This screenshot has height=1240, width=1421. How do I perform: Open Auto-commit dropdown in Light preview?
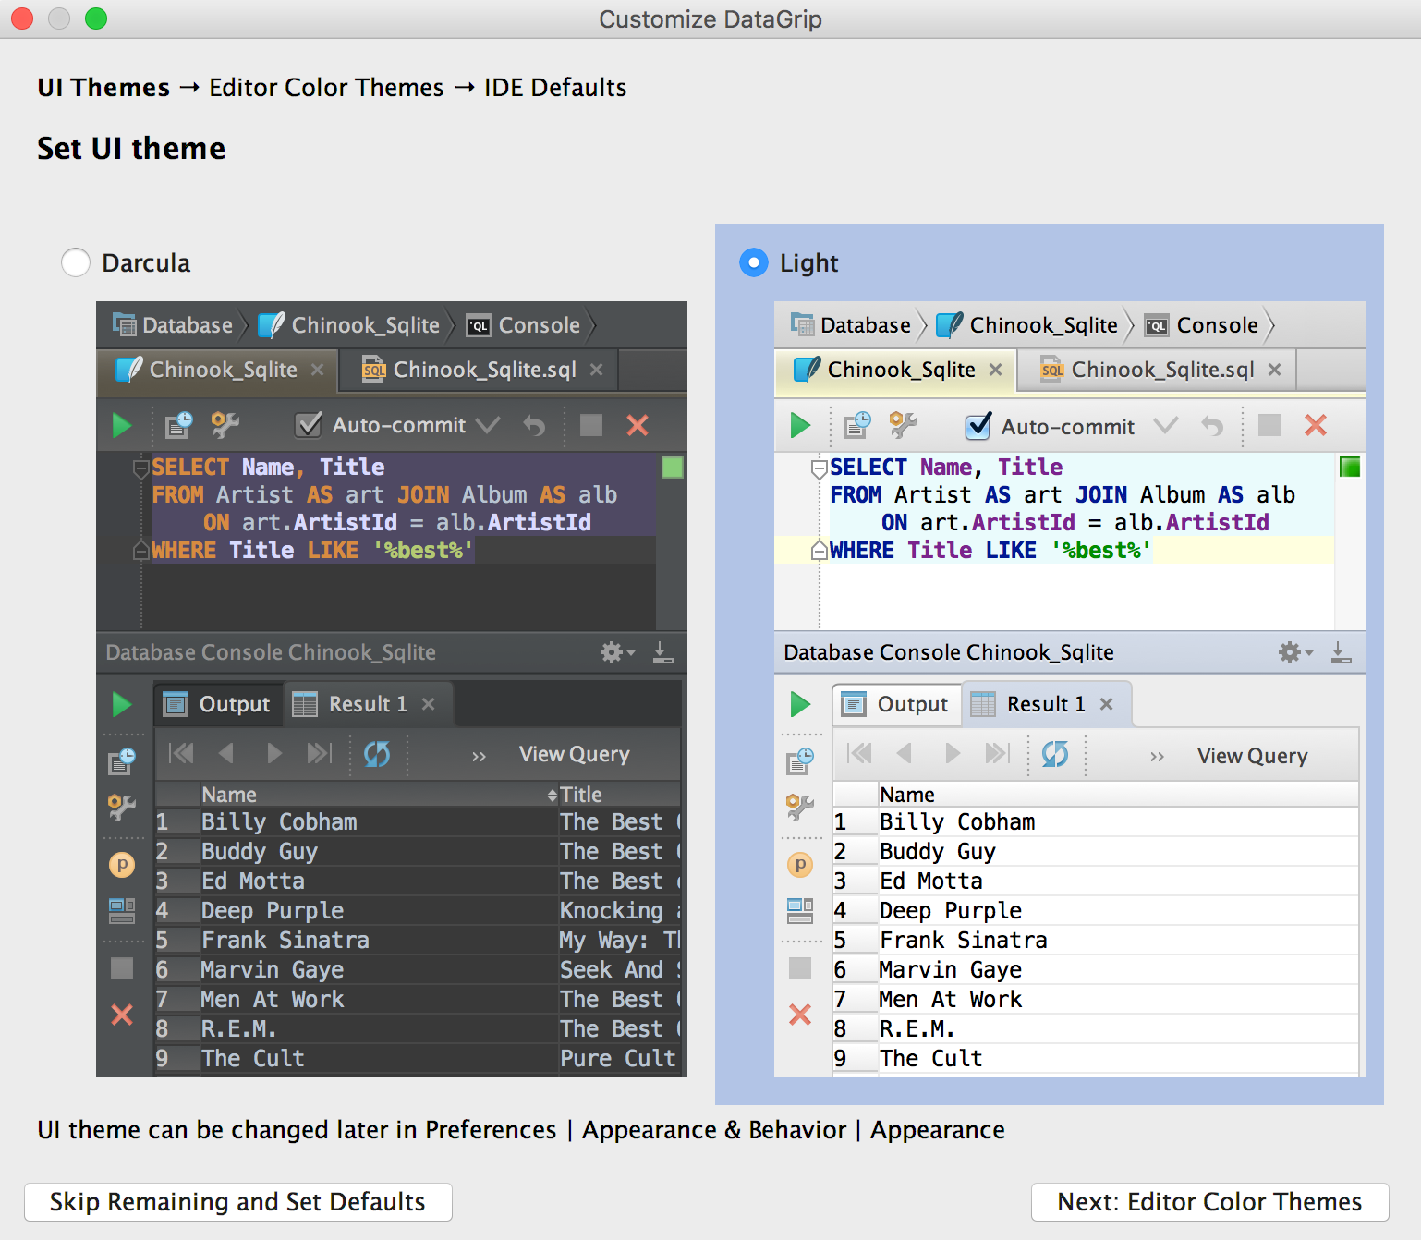coord(1166,425)
